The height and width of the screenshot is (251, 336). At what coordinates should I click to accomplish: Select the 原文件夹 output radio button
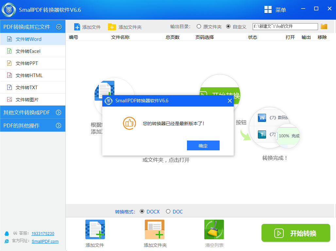pyautogui.click(x=199, y=26)
